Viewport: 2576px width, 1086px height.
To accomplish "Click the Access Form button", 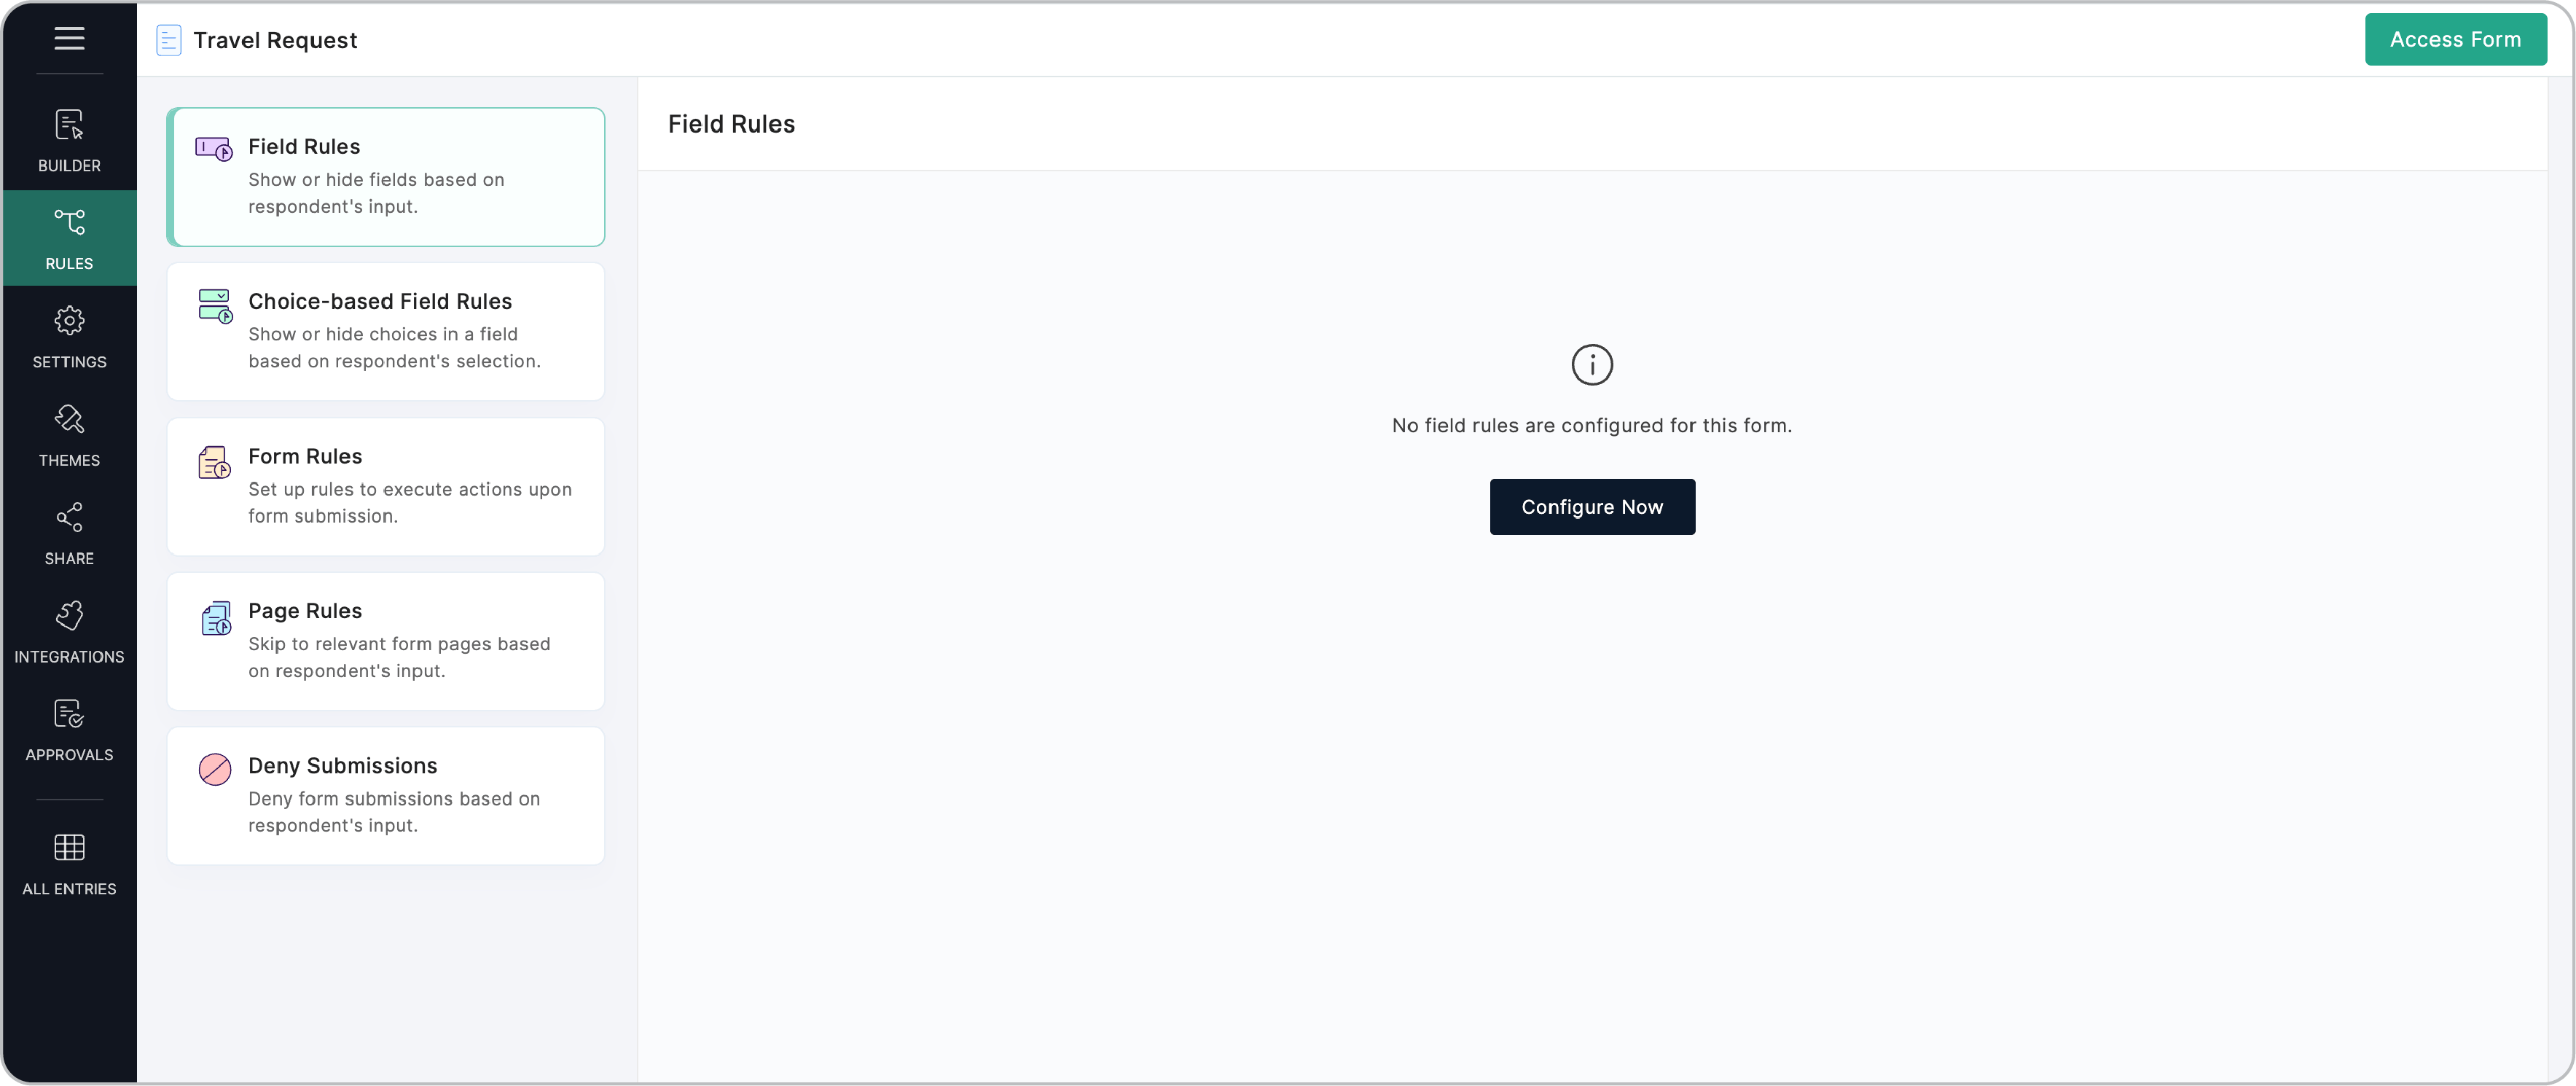I will [x=2455, y=39].
